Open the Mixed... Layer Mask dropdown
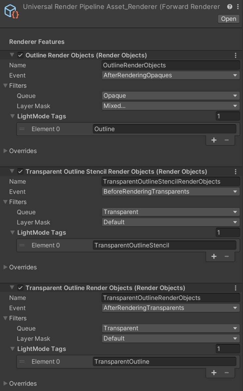The image size is (243, 391). click(x=171, y=106)
